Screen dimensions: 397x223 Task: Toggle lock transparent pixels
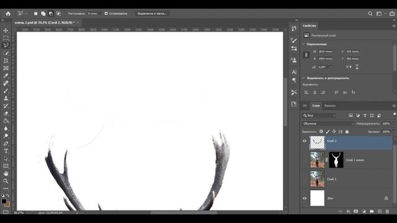pos(321,131)
